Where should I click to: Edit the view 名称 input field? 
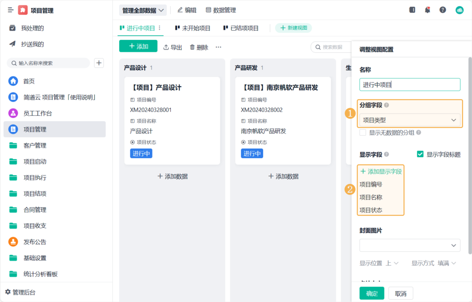coord(410,85)
